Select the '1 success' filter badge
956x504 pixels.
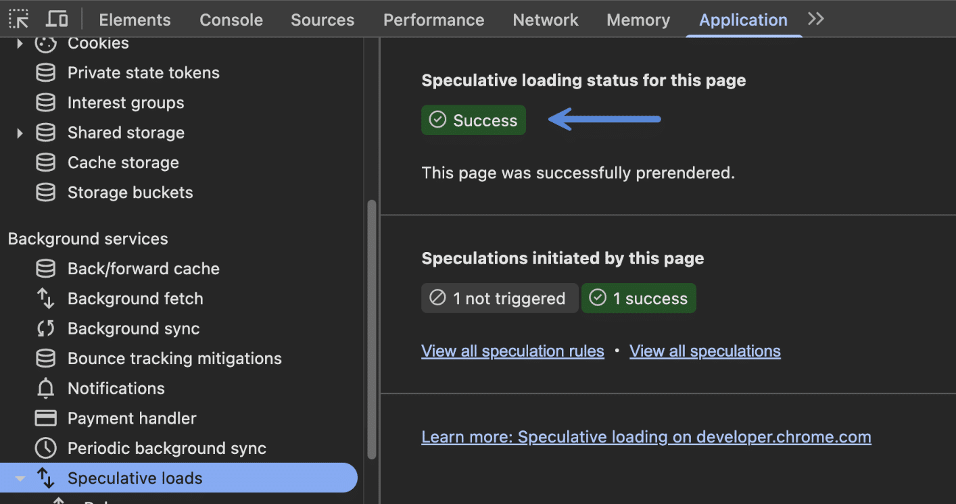(638, 298)
